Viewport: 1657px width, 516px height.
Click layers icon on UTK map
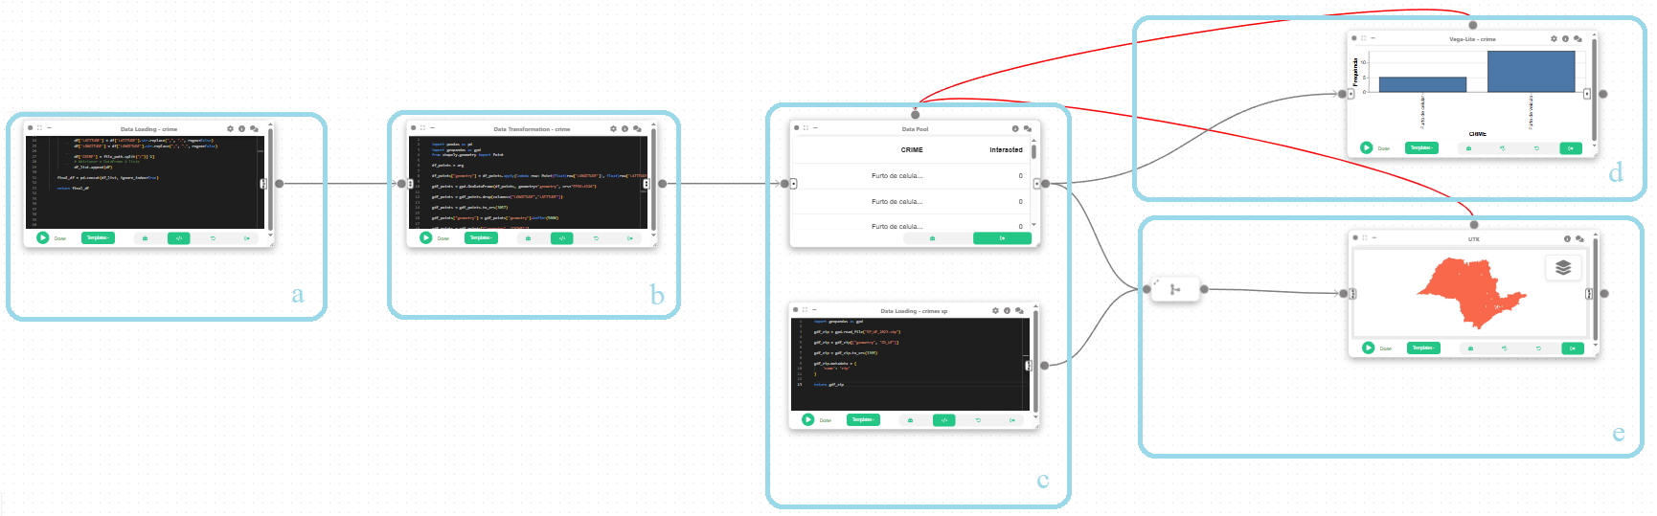1563,267
